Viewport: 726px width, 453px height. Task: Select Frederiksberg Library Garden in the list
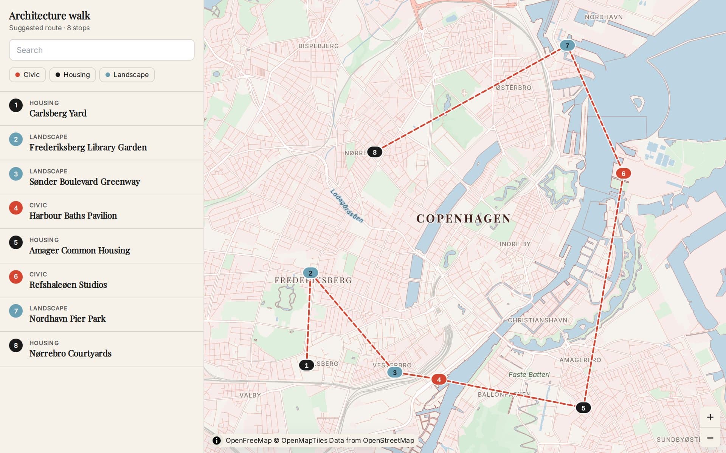[102, 143]
